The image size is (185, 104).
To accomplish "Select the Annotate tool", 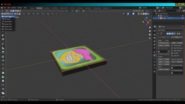I will pyautogui.click(x=3, y=44).
